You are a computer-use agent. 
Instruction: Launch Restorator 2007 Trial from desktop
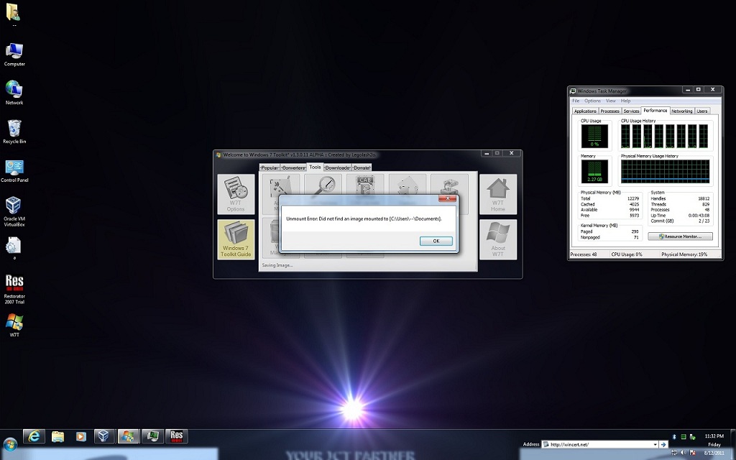click(14, 289)
